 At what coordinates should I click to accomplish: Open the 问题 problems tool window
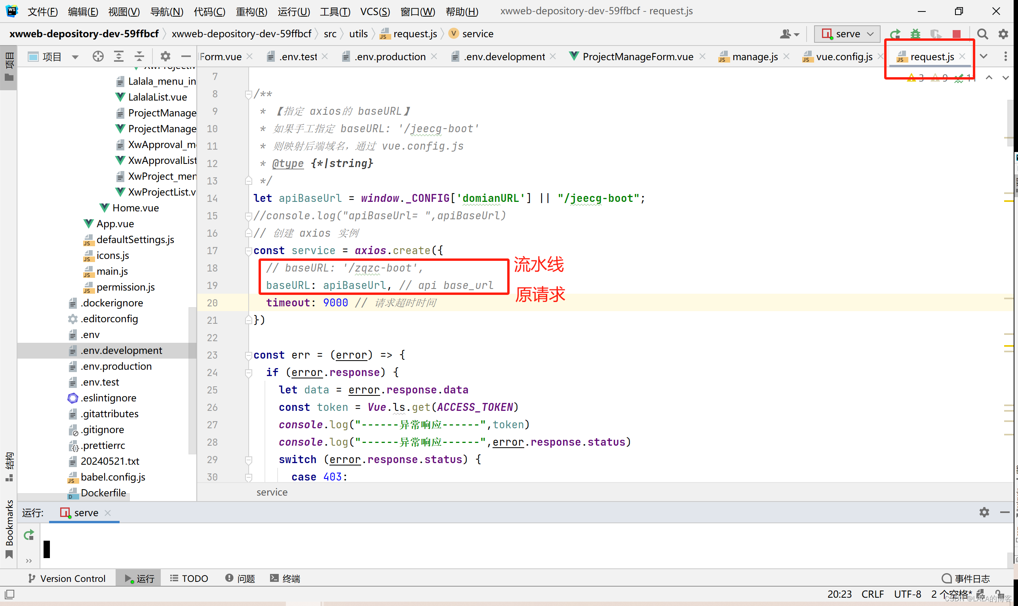[x=240, y=578]
